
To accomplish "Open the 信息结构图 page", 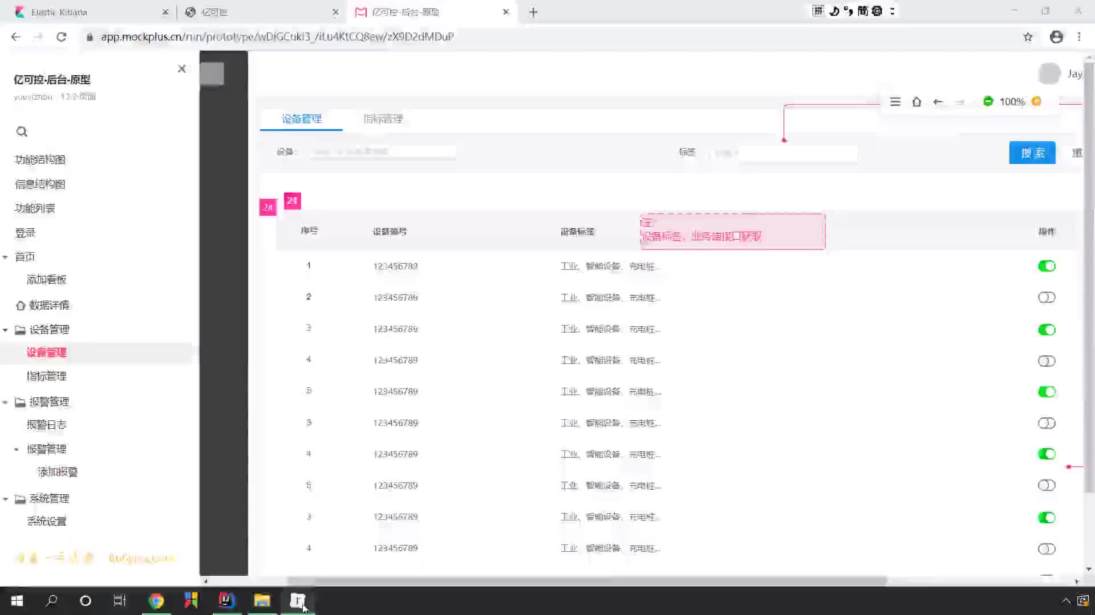I will (39, 184).
